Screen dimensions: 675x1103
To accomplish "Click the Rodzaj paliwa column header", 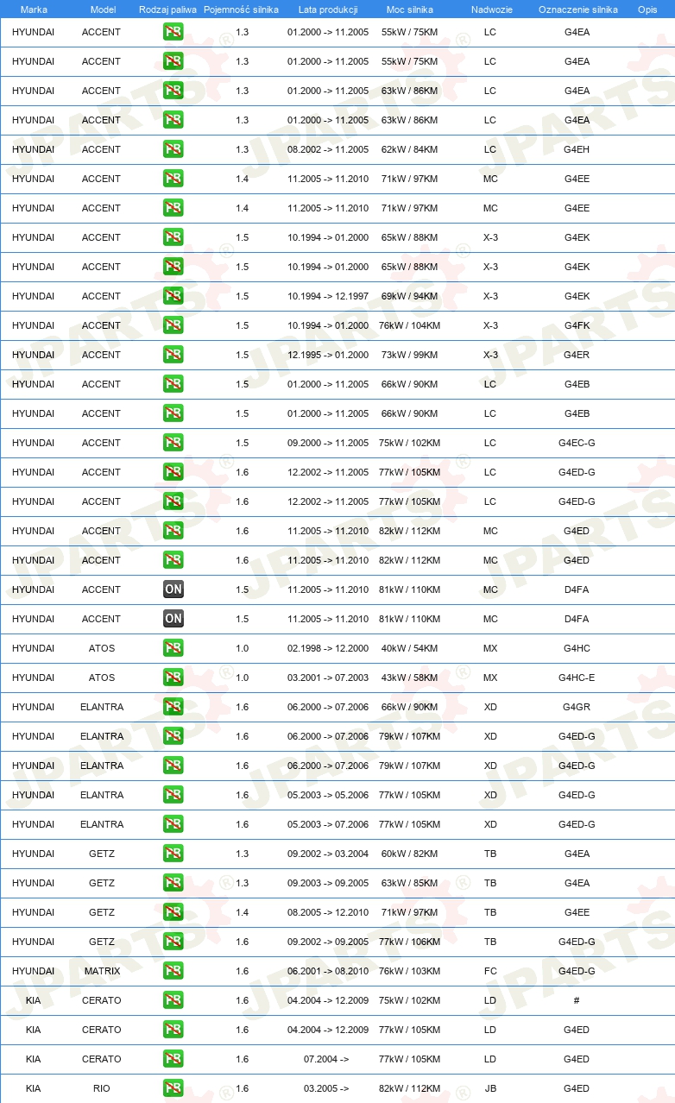I will pyautogui.click(x=167, y=9).
